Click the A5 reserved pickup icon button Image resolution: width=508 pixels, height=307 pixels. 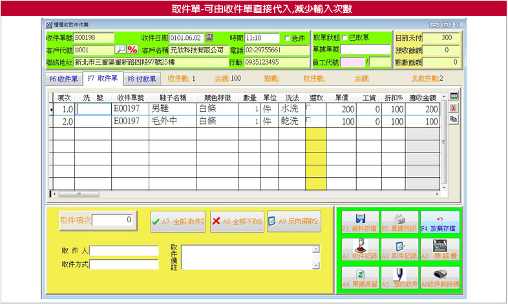(x=399, y=277)
